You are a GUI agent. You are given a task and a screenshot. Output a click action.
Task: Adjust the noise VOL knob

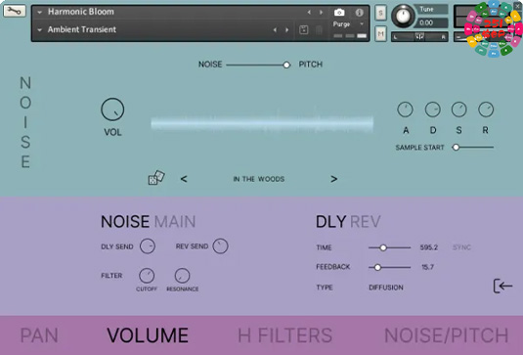pos(112,110)
